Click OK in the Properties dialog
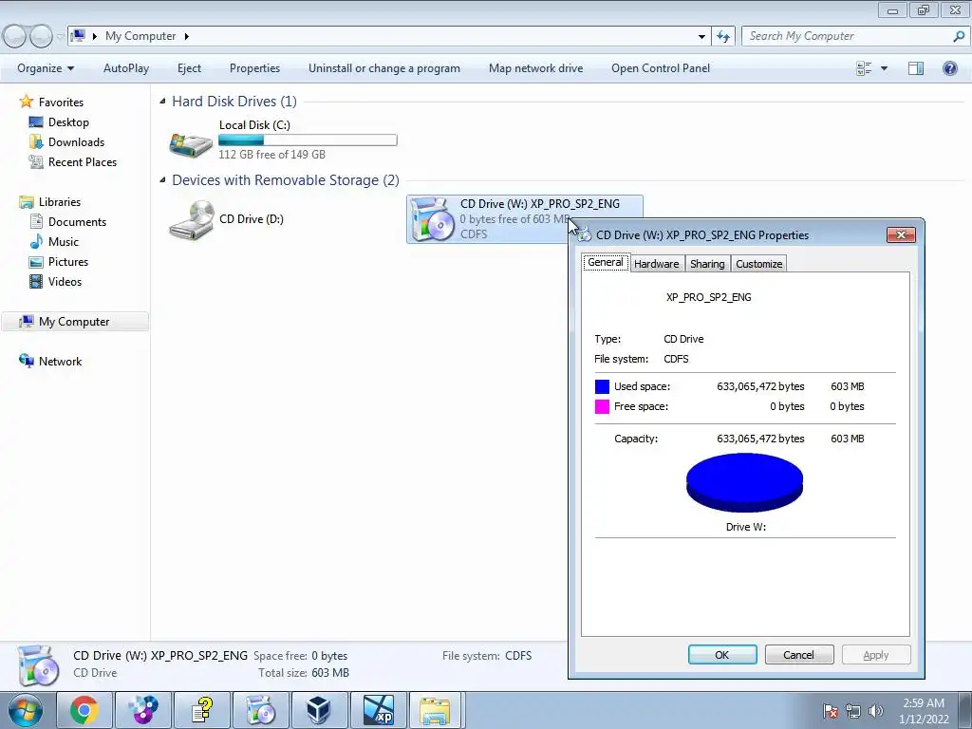 point(722,655)
